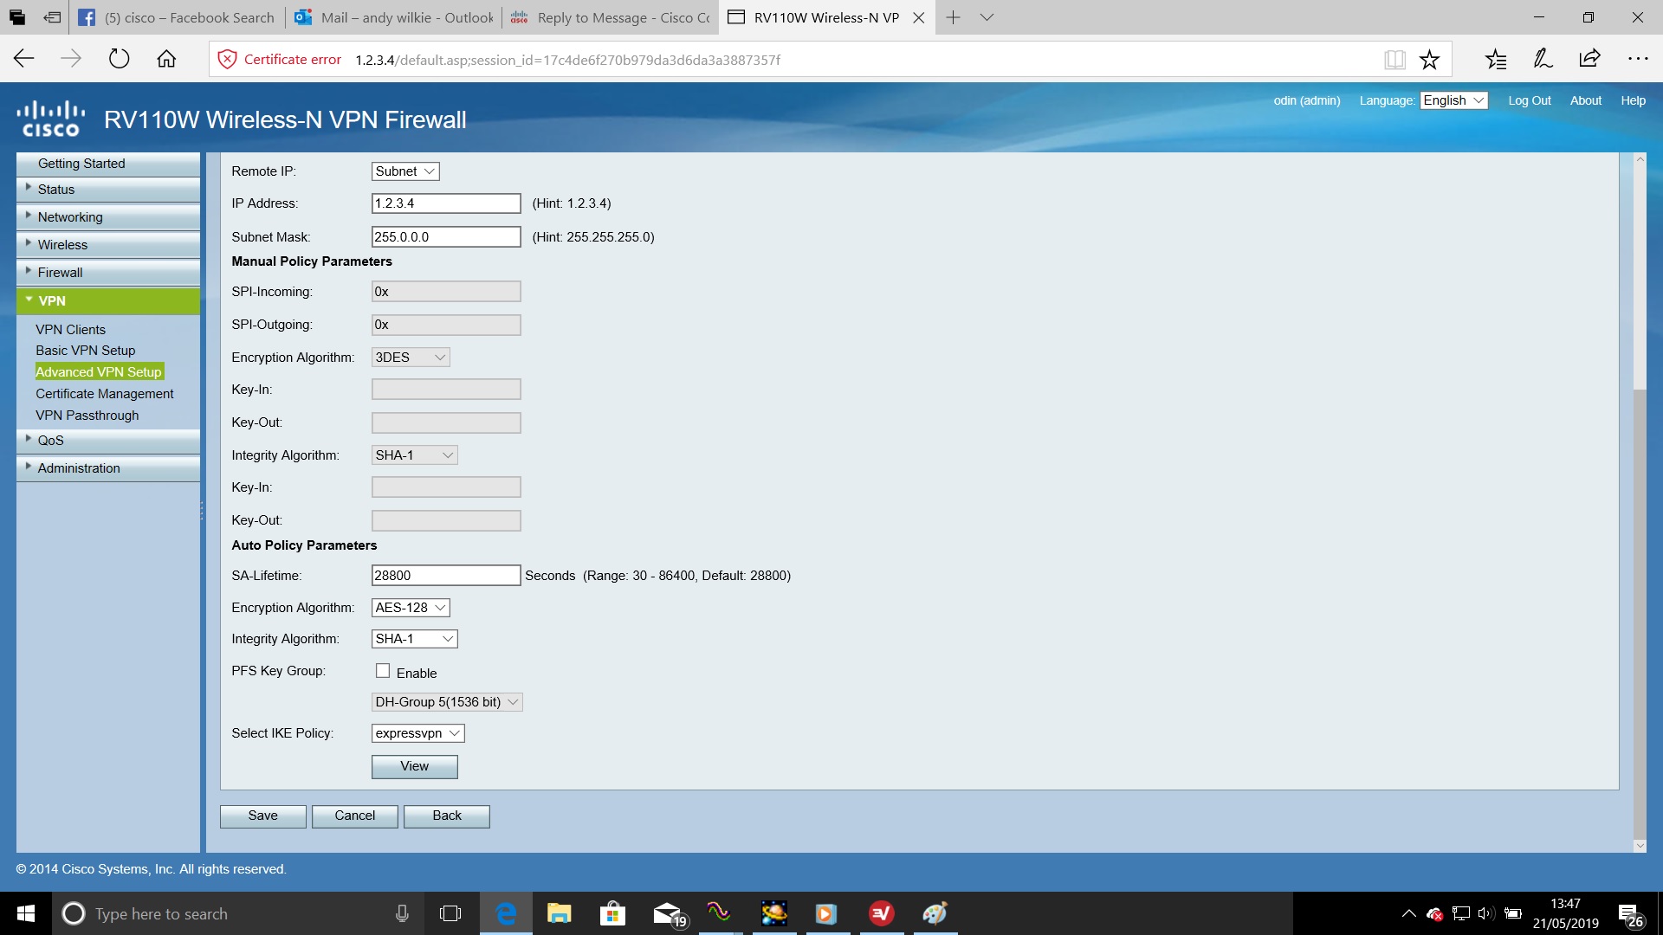Collapse the VPN sidebar section

click(x=108, y=301)
